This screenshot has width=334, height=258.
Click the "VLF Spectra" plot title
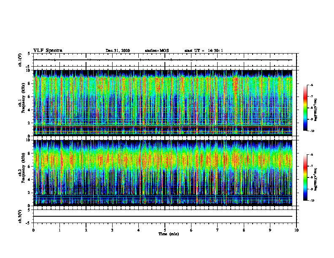click(x=48, y=51)
